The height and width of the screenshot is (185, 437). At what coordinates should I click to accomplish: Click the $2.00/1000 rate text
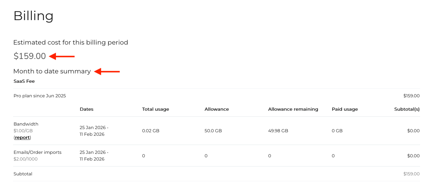(26, 159)
